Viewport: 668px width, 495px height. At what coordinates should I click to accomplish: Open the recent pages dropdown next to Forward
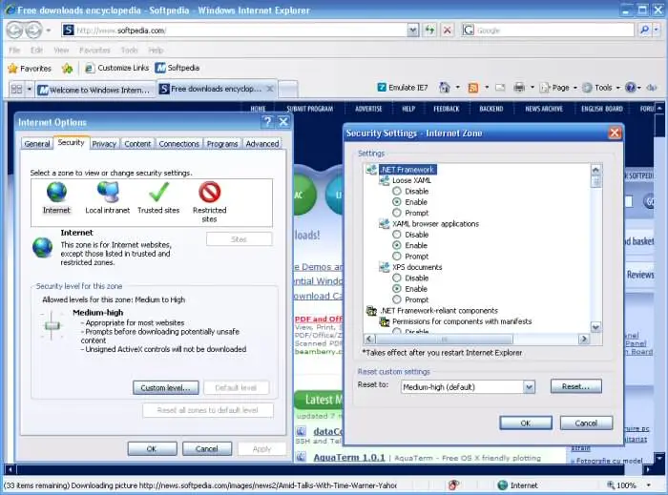pos(48,31)
